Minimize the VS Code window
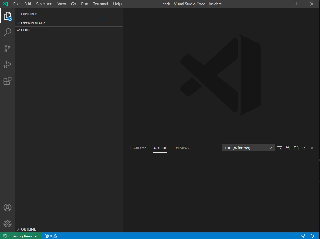 click(x=283, y=4)
